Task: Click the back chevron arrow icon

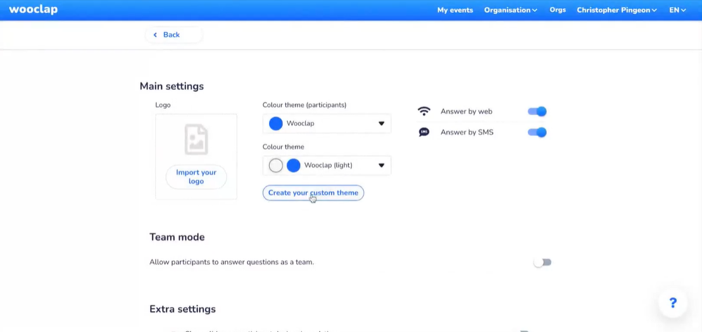Action: (x=155, y=35)
